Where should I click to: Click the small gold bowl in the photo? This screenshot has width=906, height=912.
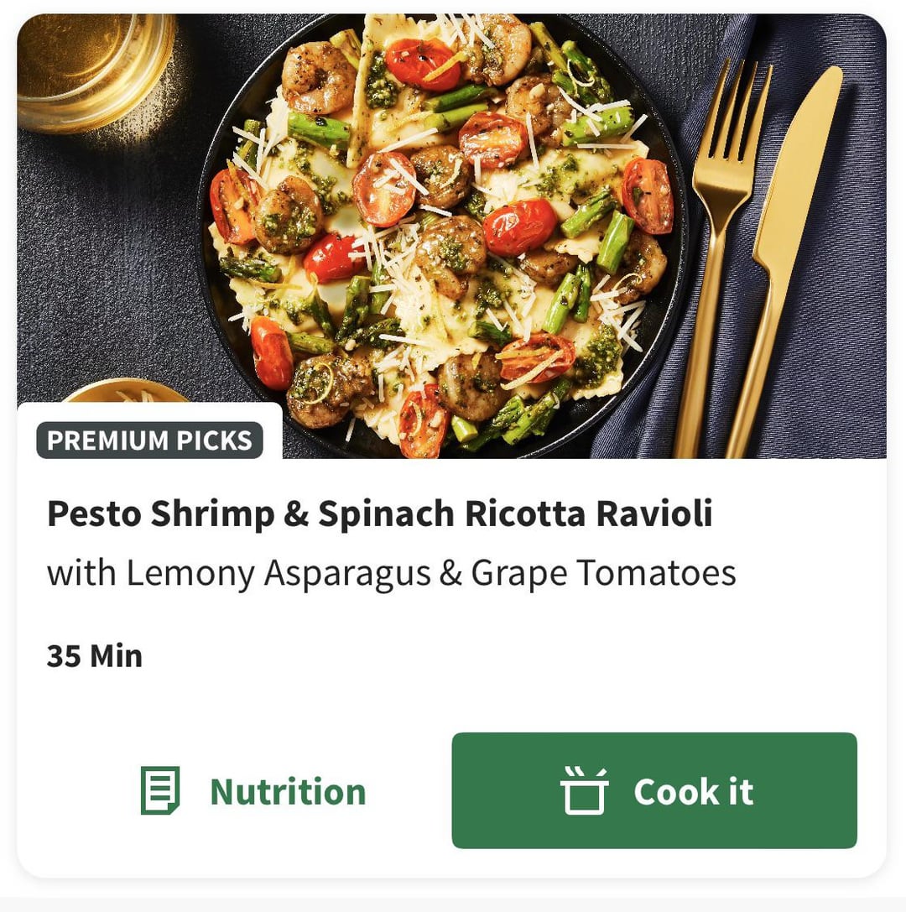pos(126,391)
